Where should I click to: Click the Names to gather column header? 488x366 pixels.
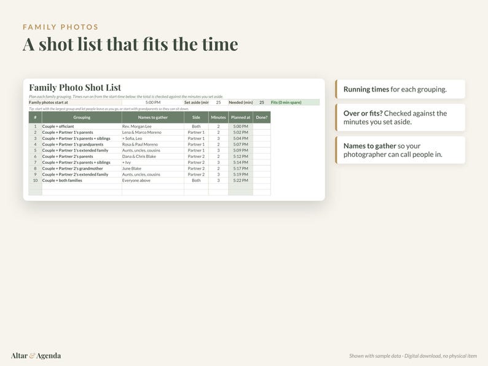(x=153, y=117)
